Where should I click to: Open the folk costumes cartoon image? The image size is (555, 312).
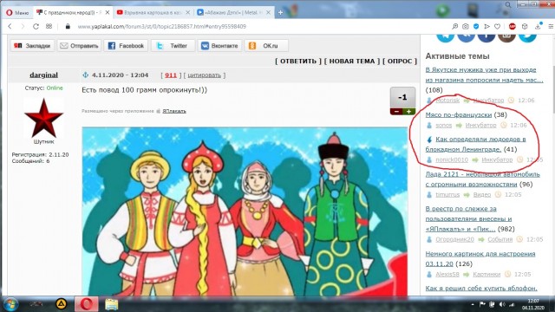(245, 211)
